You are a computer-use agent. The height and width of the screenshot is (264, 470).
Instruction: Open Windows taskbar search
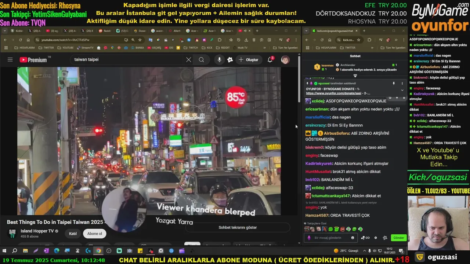pos(15,251)
